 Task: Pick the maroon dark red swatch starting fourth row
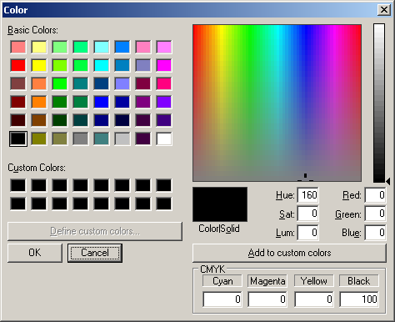point(18,102)
